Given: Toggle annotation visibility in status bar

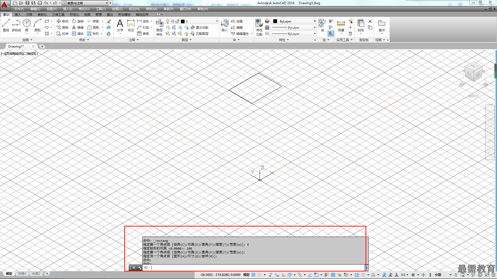Looking at the screenshot, I should [x=384, y=275].
